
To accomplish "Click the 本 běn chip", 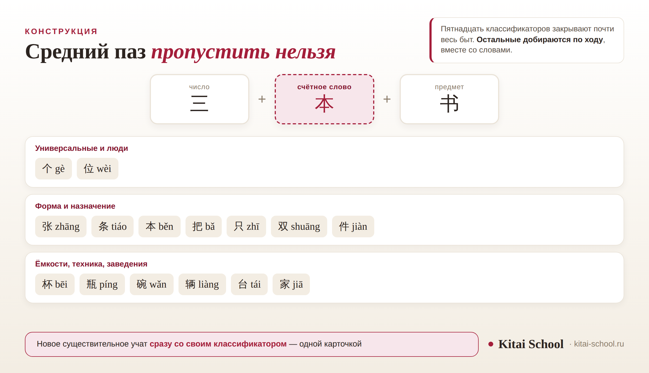I will point(159,227).
